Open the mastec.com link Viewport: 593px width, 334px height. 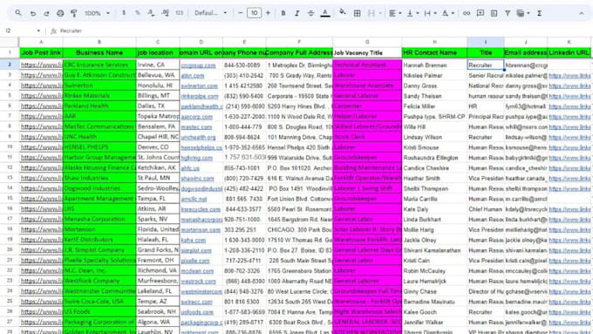(x=196, y=127)
